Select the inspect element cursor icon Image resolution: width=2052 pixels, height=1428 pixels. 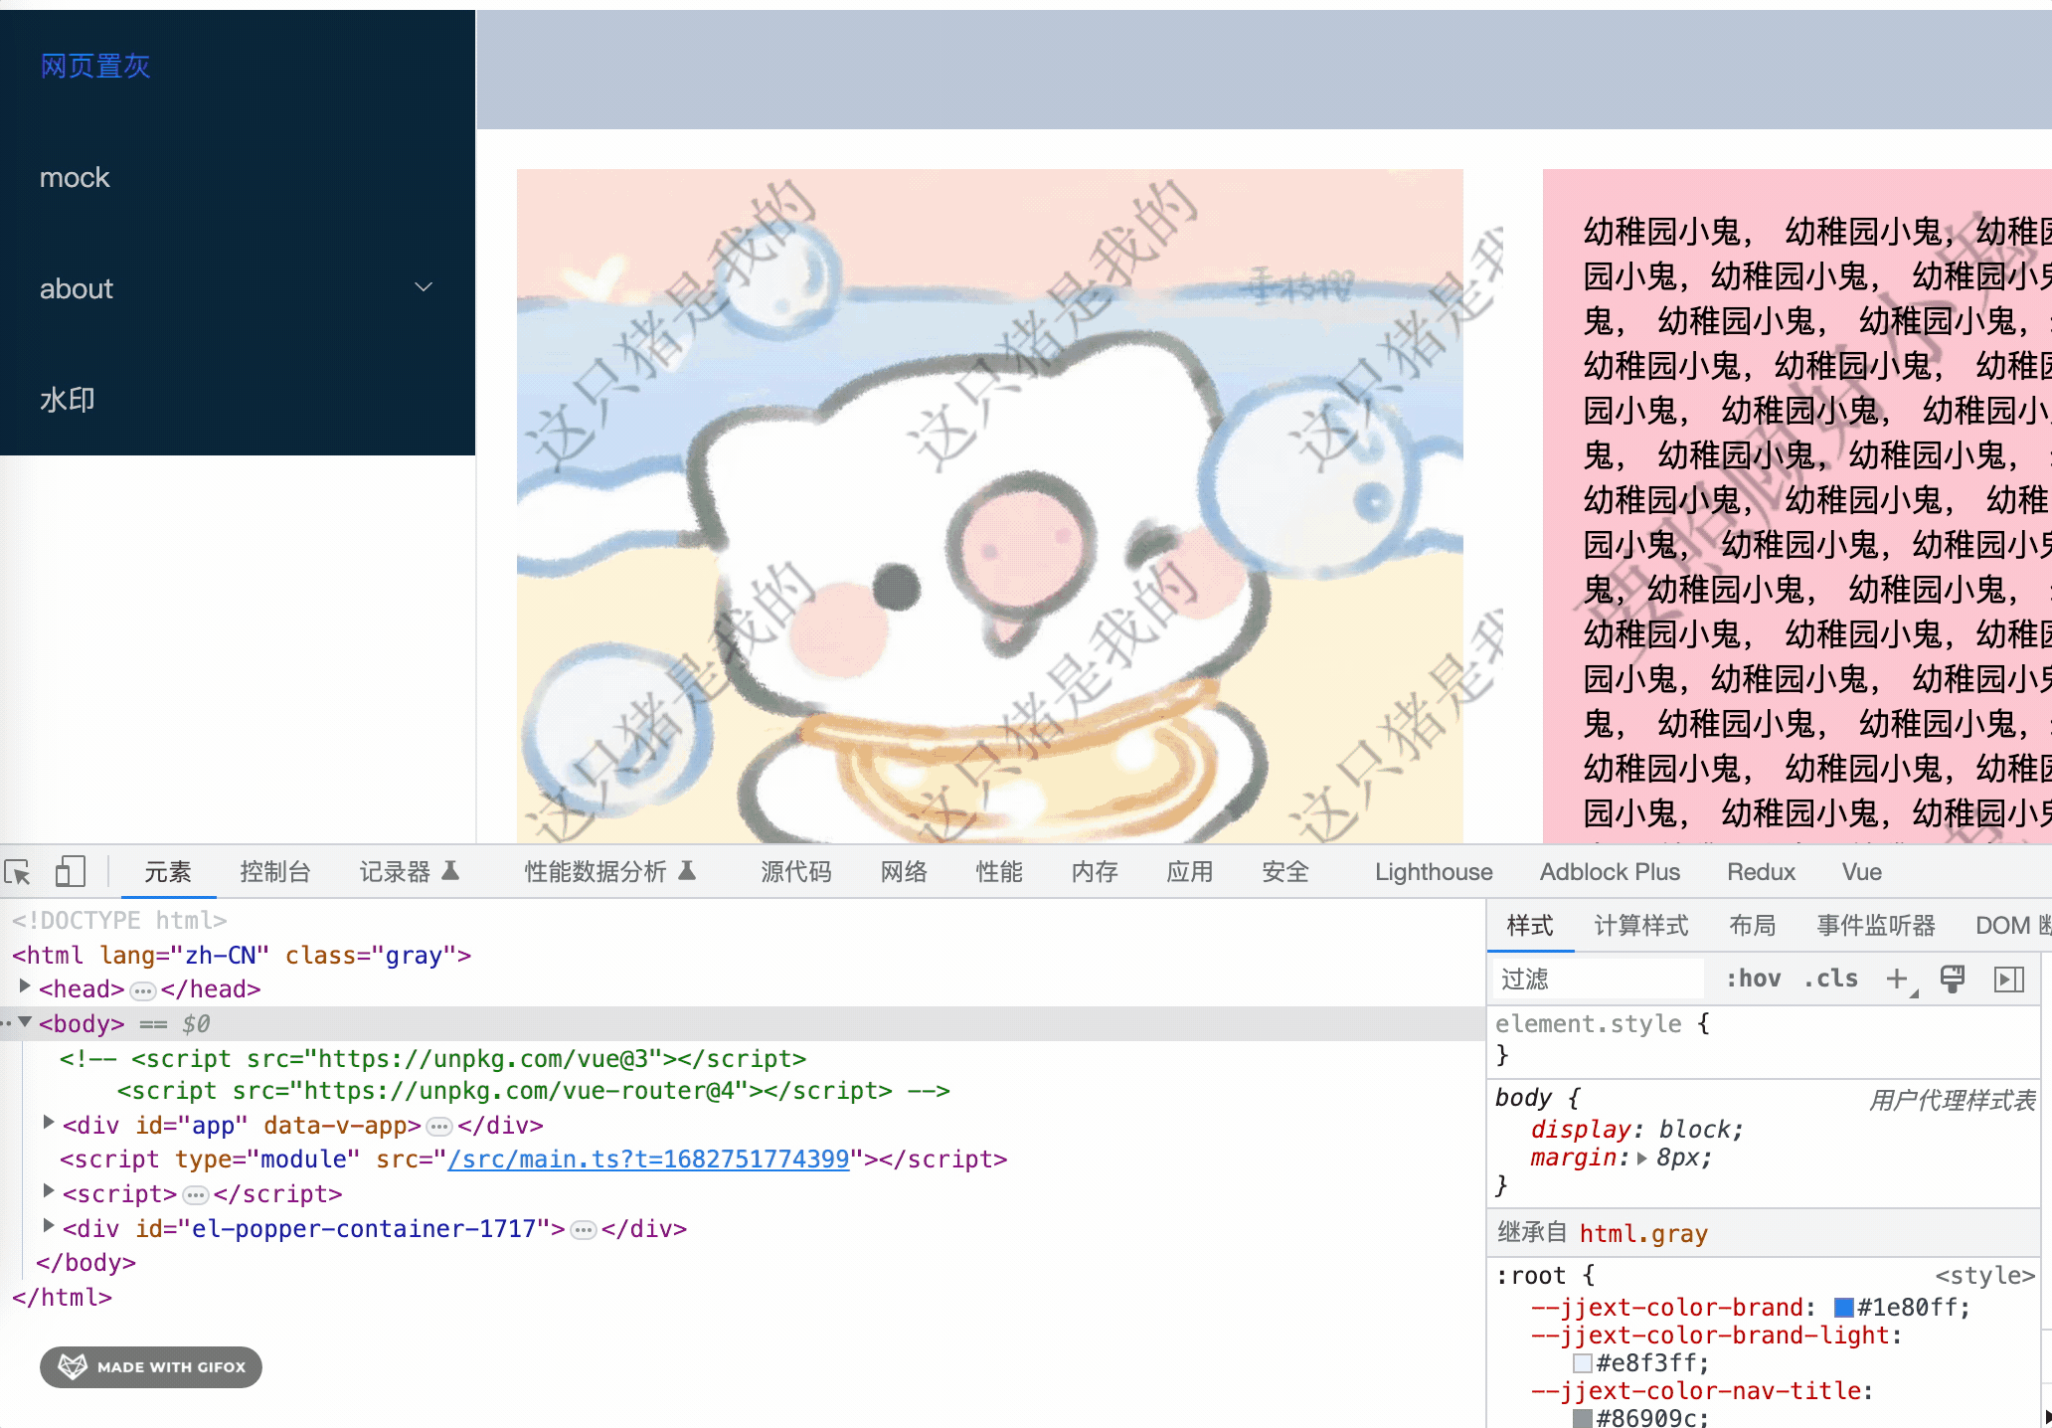[x=18, y=871]
